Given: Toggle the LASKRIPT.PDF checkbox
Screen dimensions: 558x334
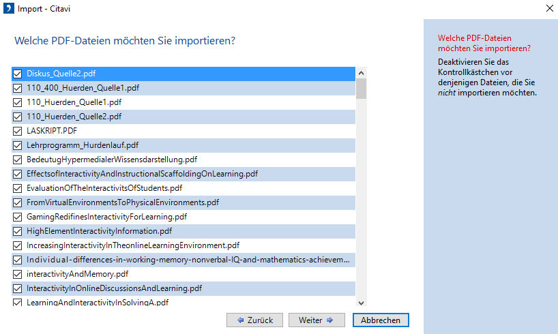Looking at the screenshot, I should pyautogui.click(x=18, y=131).
